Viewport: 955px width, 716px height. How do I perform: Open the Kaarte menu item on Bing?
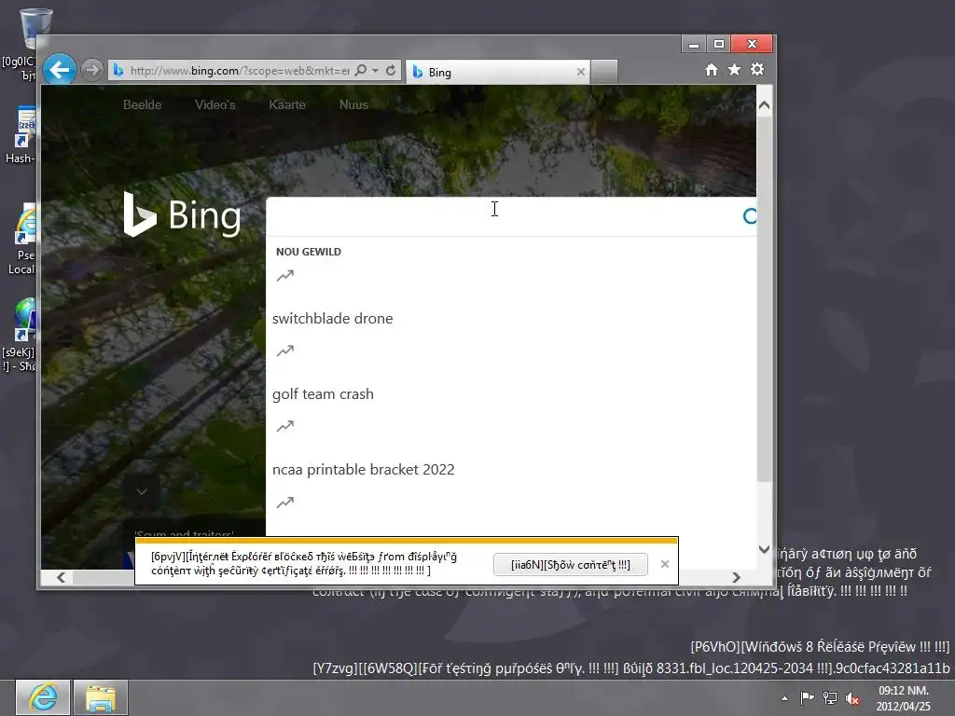point(287,104)
